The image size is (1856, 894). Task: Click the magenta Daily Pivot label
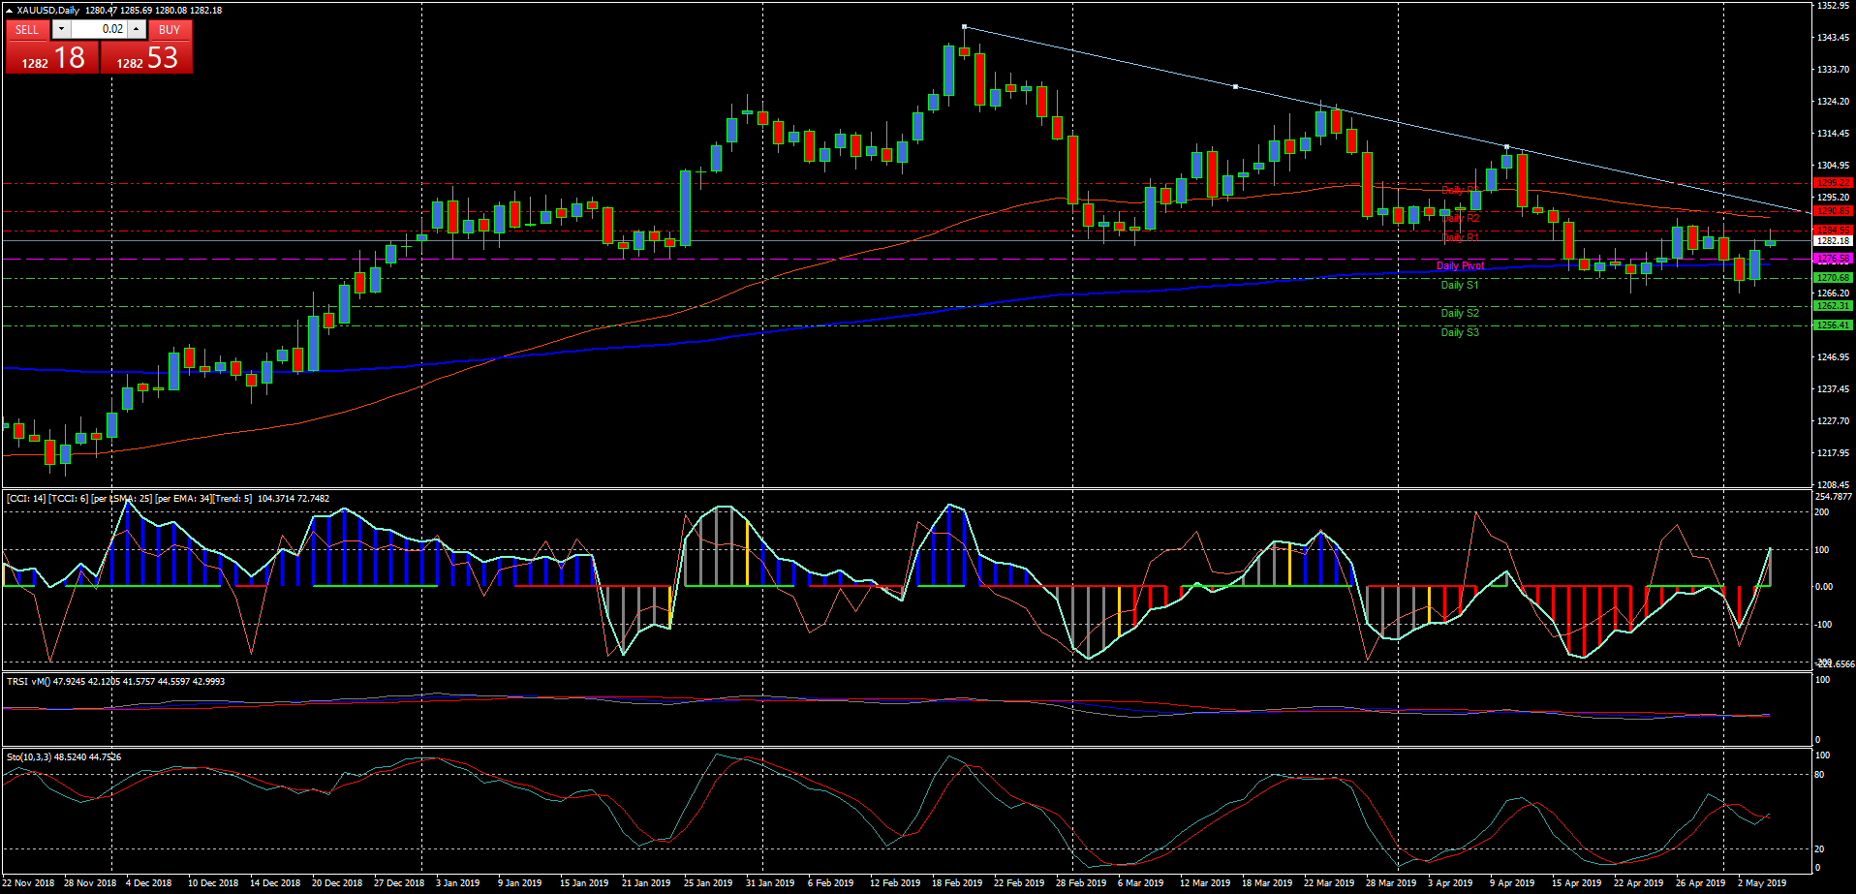click(x=1460, y=265)
